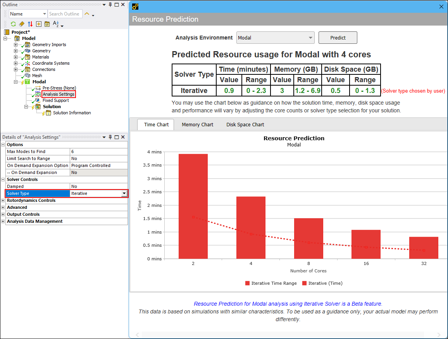Viewport: 448px width, 339px height.
Task: Click the horizontal scrollbar below the chart
Action: coord(289,335)
